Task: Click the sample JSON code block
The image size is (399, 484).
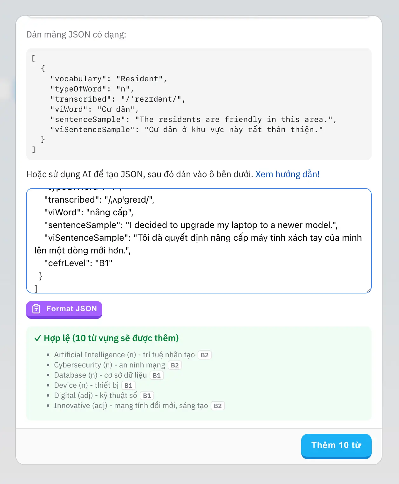Action: 199,104
